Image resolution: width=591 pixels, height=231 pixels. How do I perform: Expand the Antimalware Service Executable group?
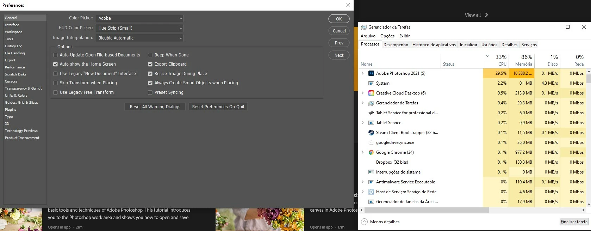coord(363,182)
